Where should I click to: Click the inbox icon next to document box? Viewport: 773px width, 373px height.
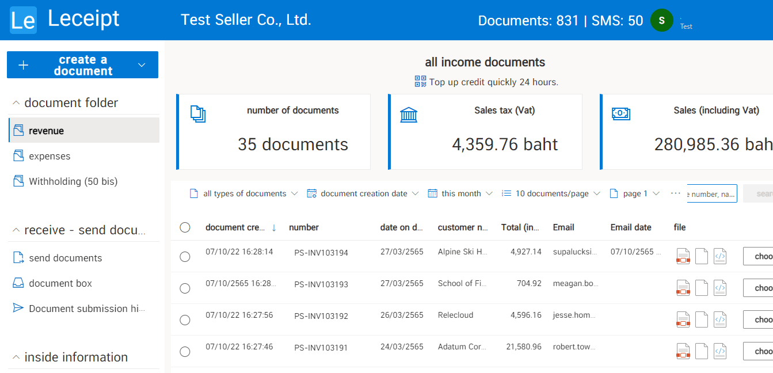point(17,283)
